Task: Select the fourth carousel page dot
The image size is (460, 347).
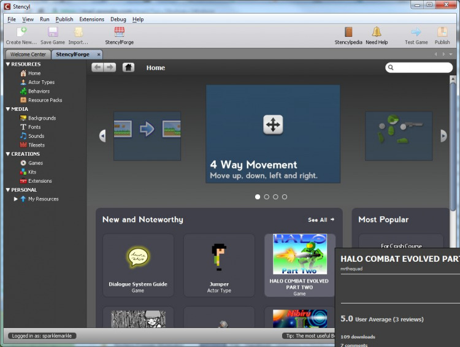Action: 285,197
